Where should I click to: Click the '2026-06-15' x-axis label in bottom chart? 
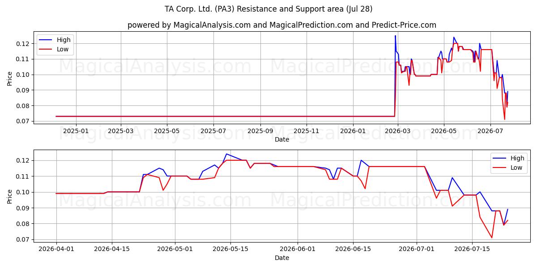pyautogui.click(x=353, y=249)
